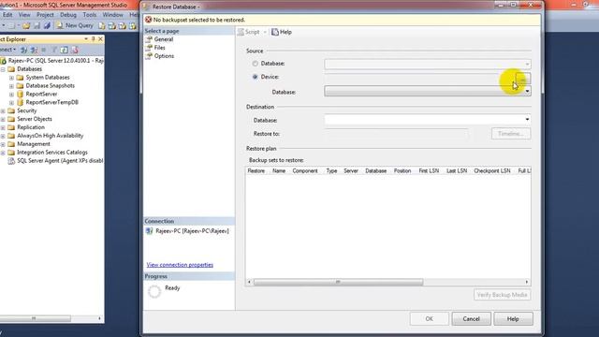Screen dimensions: 599x337
Task: Select the Source Device radio button
Action: click(255, 77)
